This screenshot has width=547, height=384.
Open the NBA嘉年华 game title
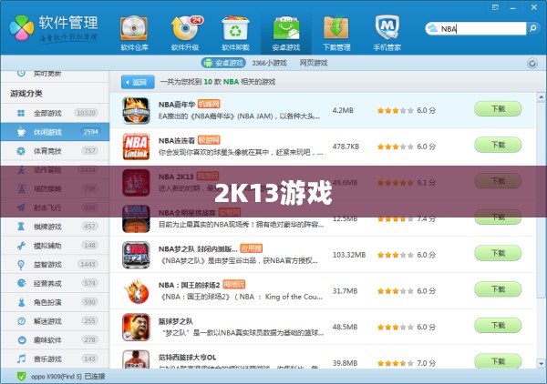177,105
